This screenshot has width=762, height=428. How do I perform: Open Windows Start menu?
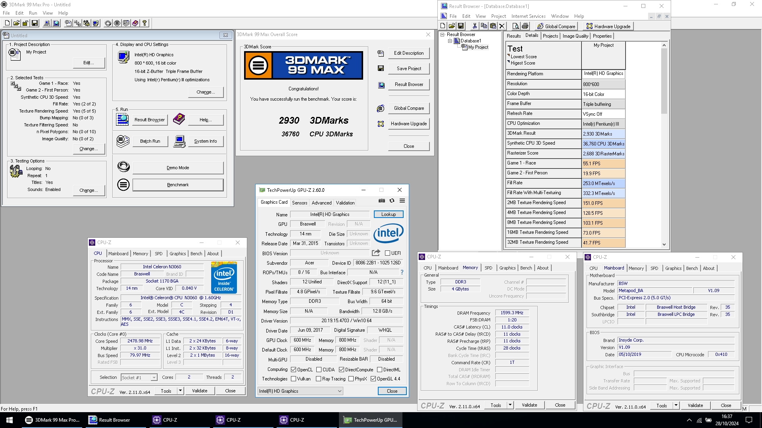(x=10, y=420)
